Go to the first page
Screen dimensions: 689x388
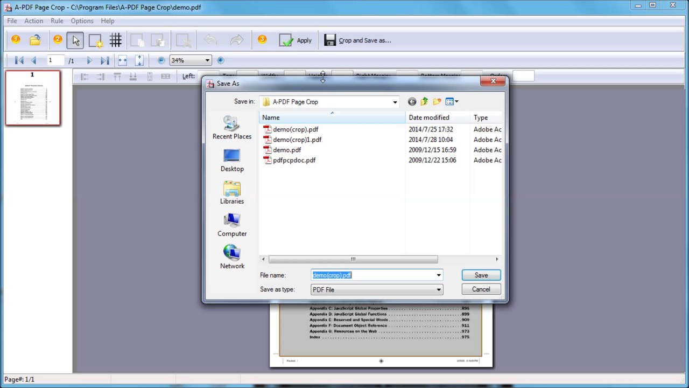tap(19, 60)
